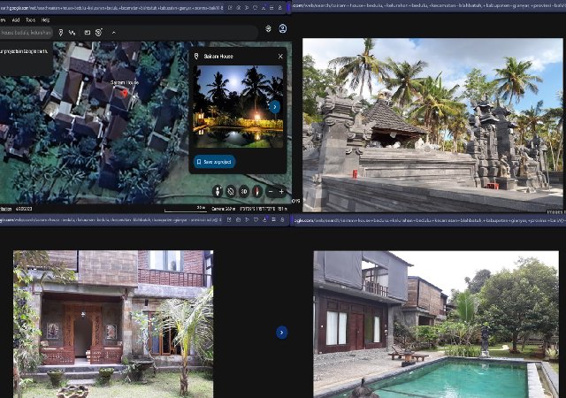Open the Tools menu in Google Earth

pos(31,20)
